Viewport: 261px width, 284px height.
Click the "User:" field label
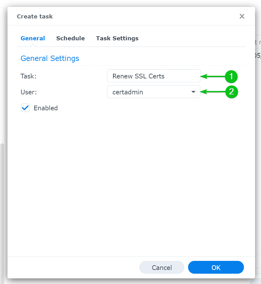(29, 92)
